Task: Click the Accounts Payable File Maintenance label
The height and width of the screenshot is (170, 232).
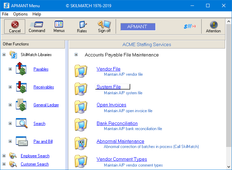Action: [x=122, y=55]
